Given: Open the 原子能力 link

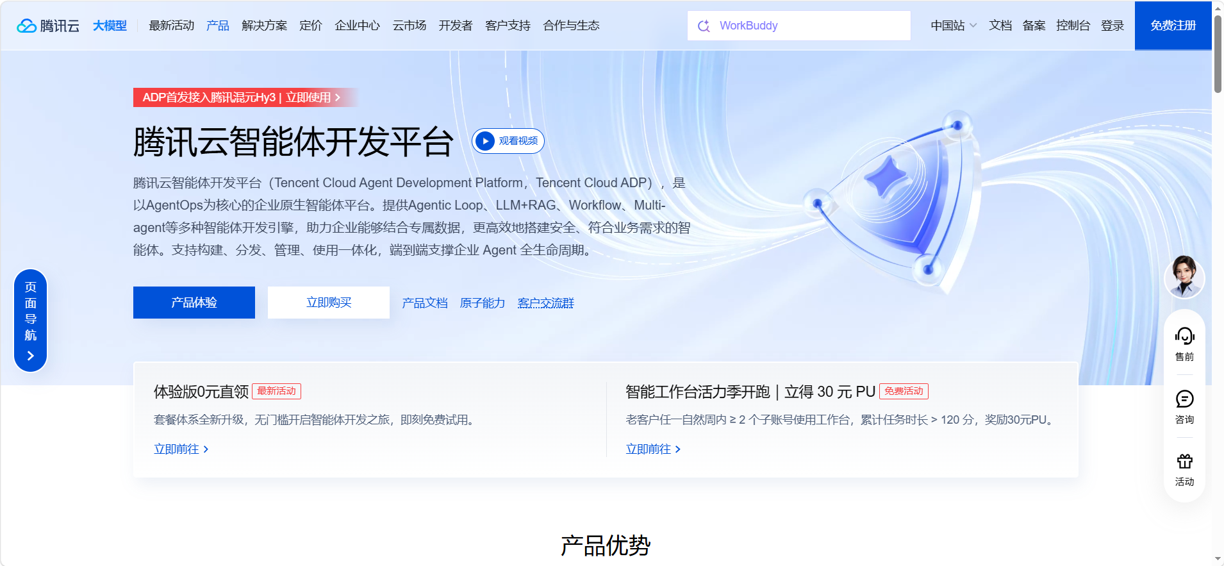Looking at the screenshot, I should click(483, 303).
